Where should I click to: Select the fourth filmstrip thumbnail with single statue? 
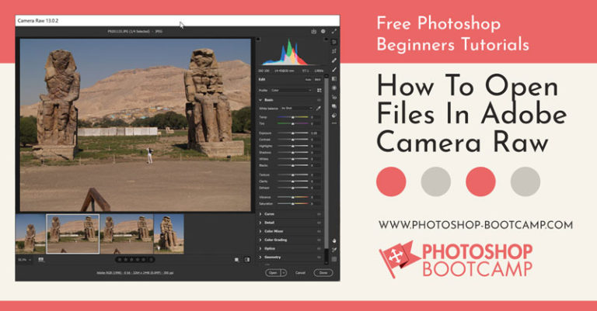tap(169, 234)
